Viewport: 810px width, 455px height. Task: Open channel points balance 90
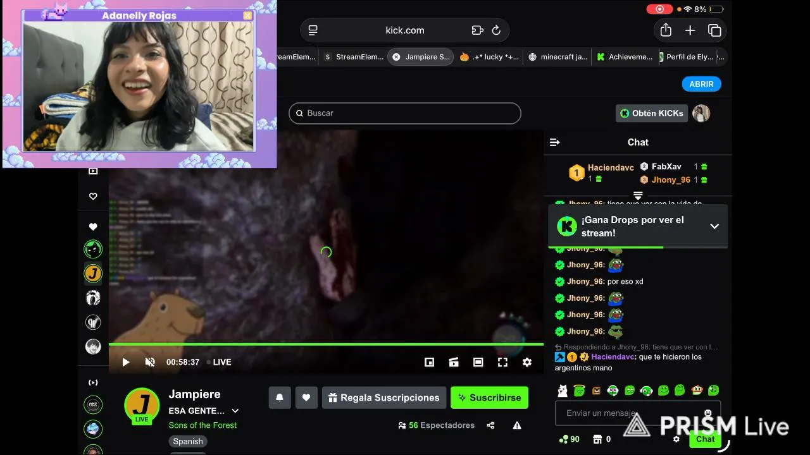[x=570, y=439]
